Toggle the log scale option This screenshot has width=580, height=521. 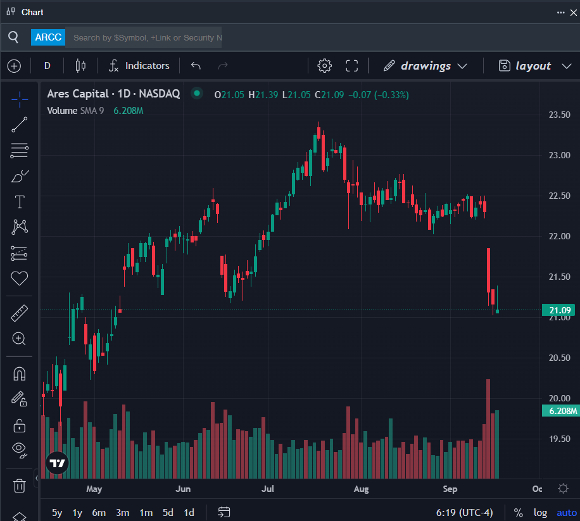540,513
